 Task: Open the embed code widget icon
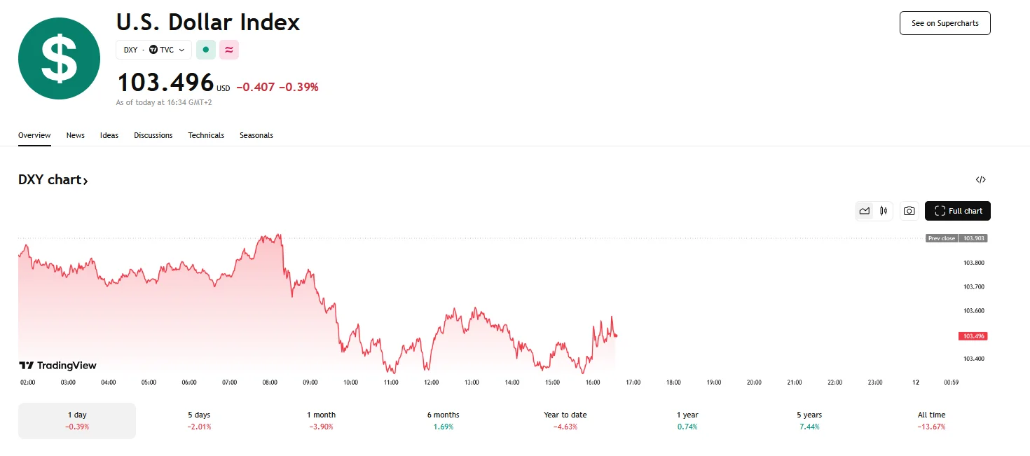(980, 180)
